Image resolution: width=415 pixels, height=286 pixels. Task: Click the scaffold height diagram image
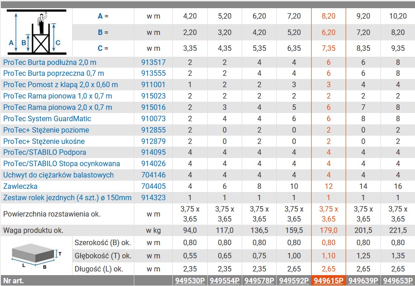37,32
